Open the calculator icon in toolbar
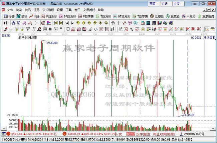This screenshot has height=143, width=217. (x=148, y=23)
